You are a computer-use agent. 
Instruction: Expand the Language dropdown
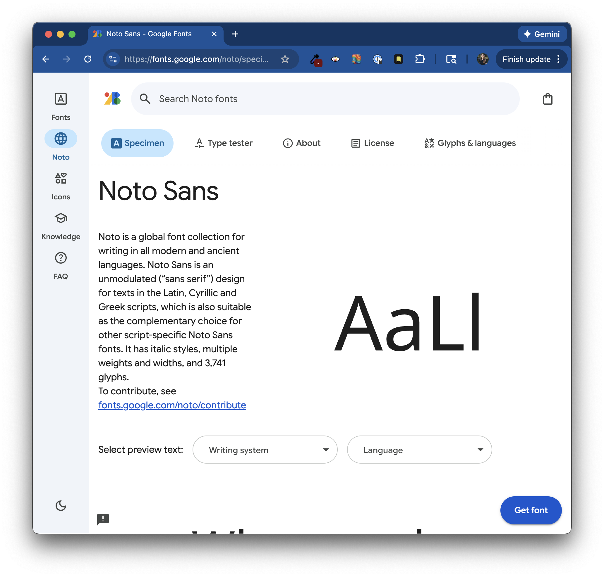pos(419,450)
